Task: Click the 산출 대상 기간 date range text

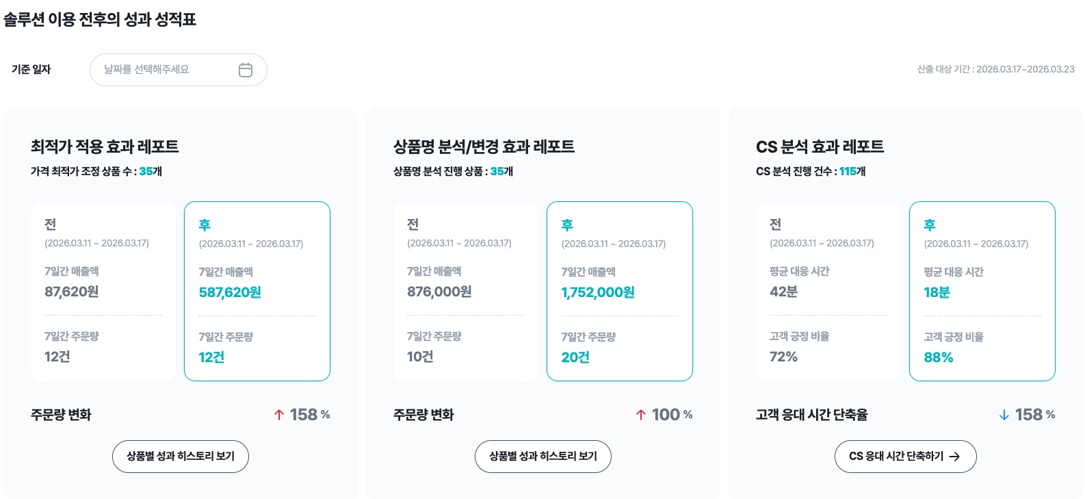Action: (996, 69)
